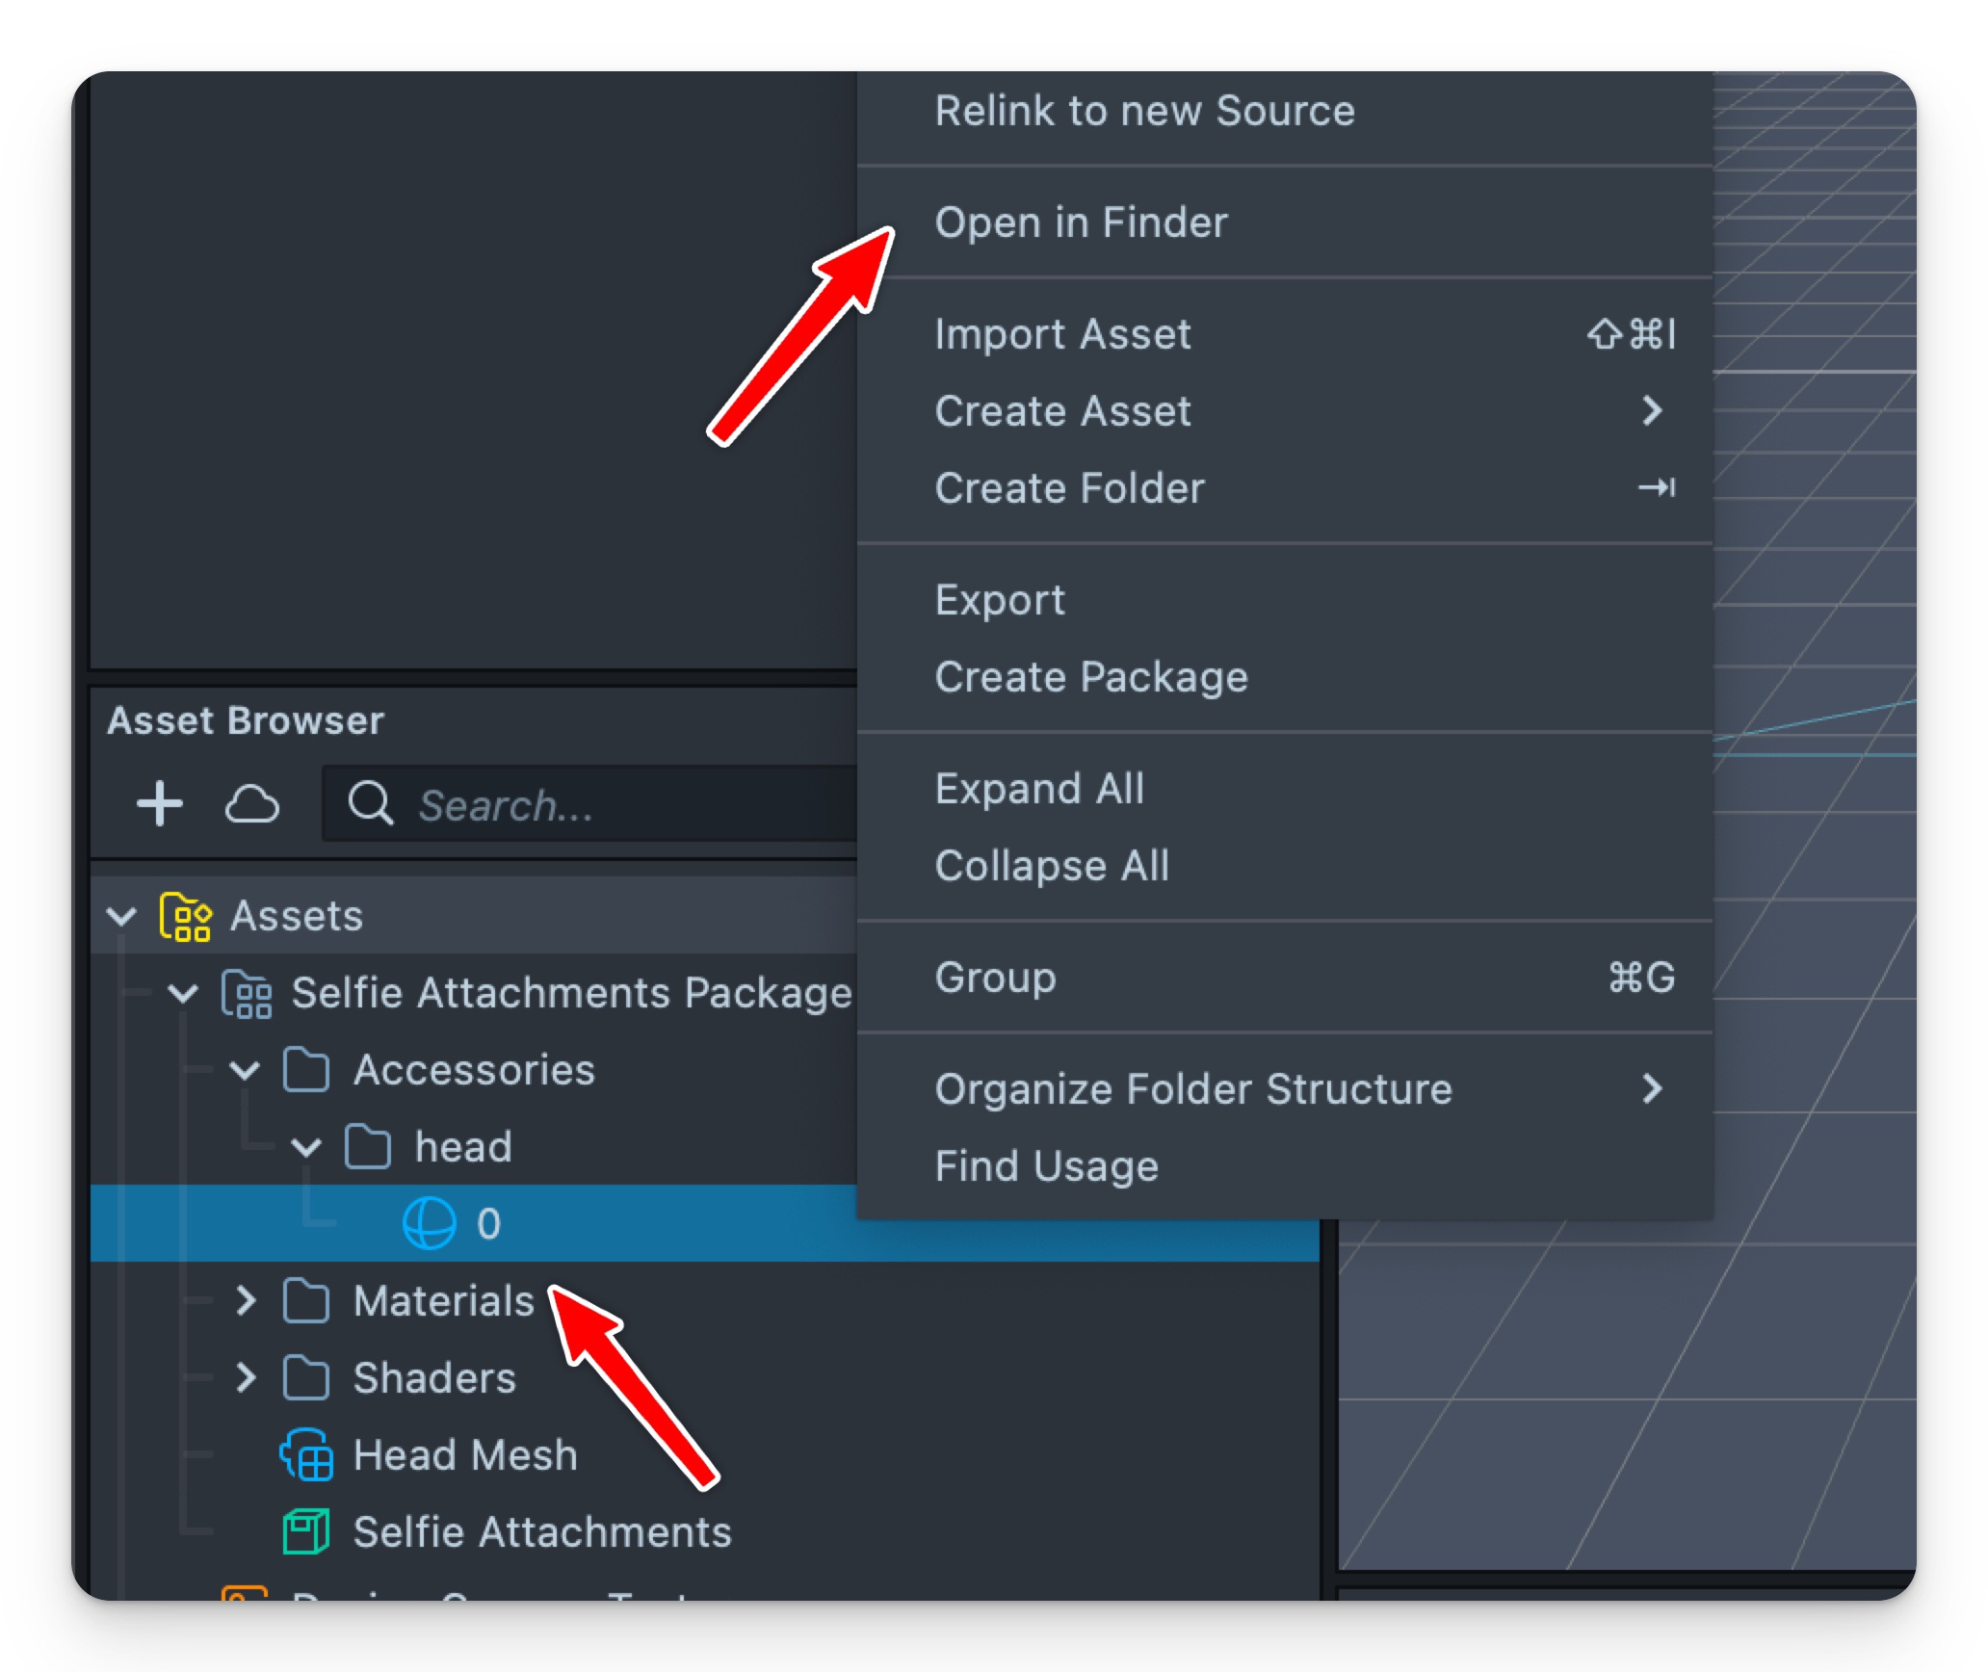Image resolution: width=1988 pixels, height=1672 pixels.
Task: Collapse the Assets root tree
Action: point(121,916)
